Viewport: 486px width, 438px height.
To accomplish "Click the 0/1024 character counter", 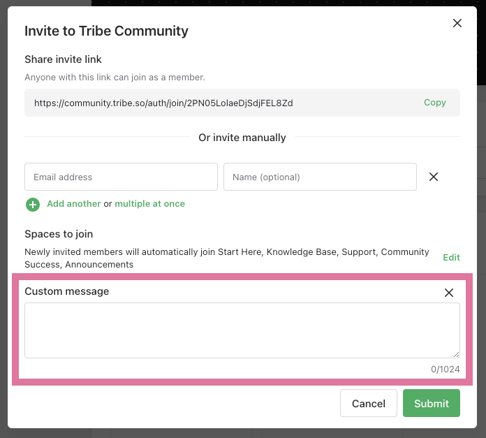I will 445,369.
